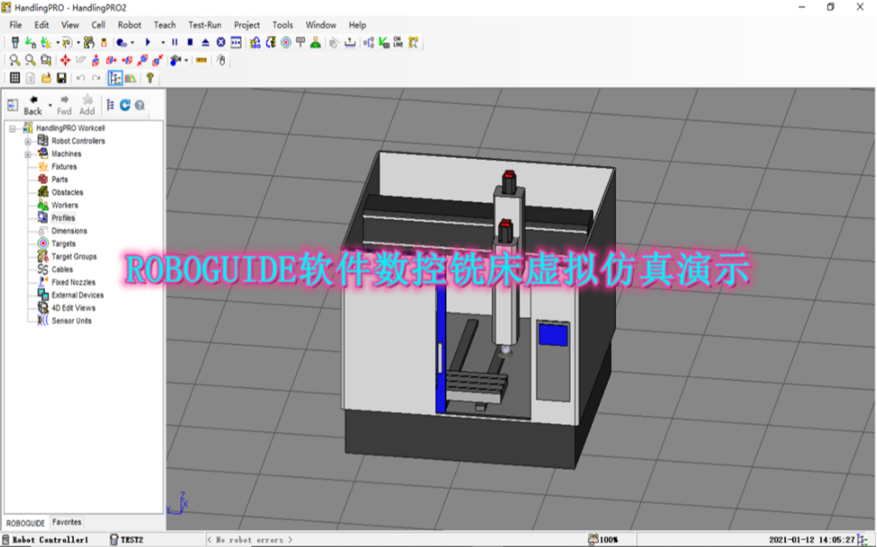This screenshot has width=877, height=547.
Task: Click the Add button in the browser panel
Action: (87, 106)
